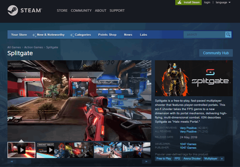Open the COMMUNITY top menu

coord(81,10)
